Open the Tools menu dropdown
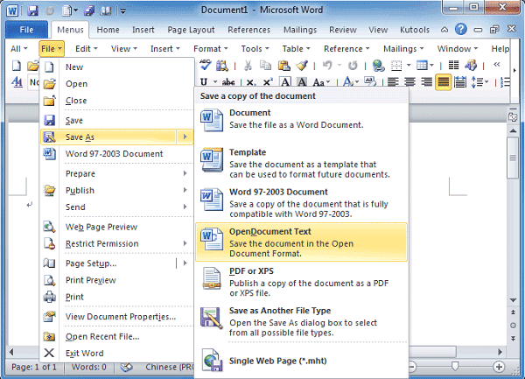The height and width of the screenshot is (379, 525). (x=255, y=49)
